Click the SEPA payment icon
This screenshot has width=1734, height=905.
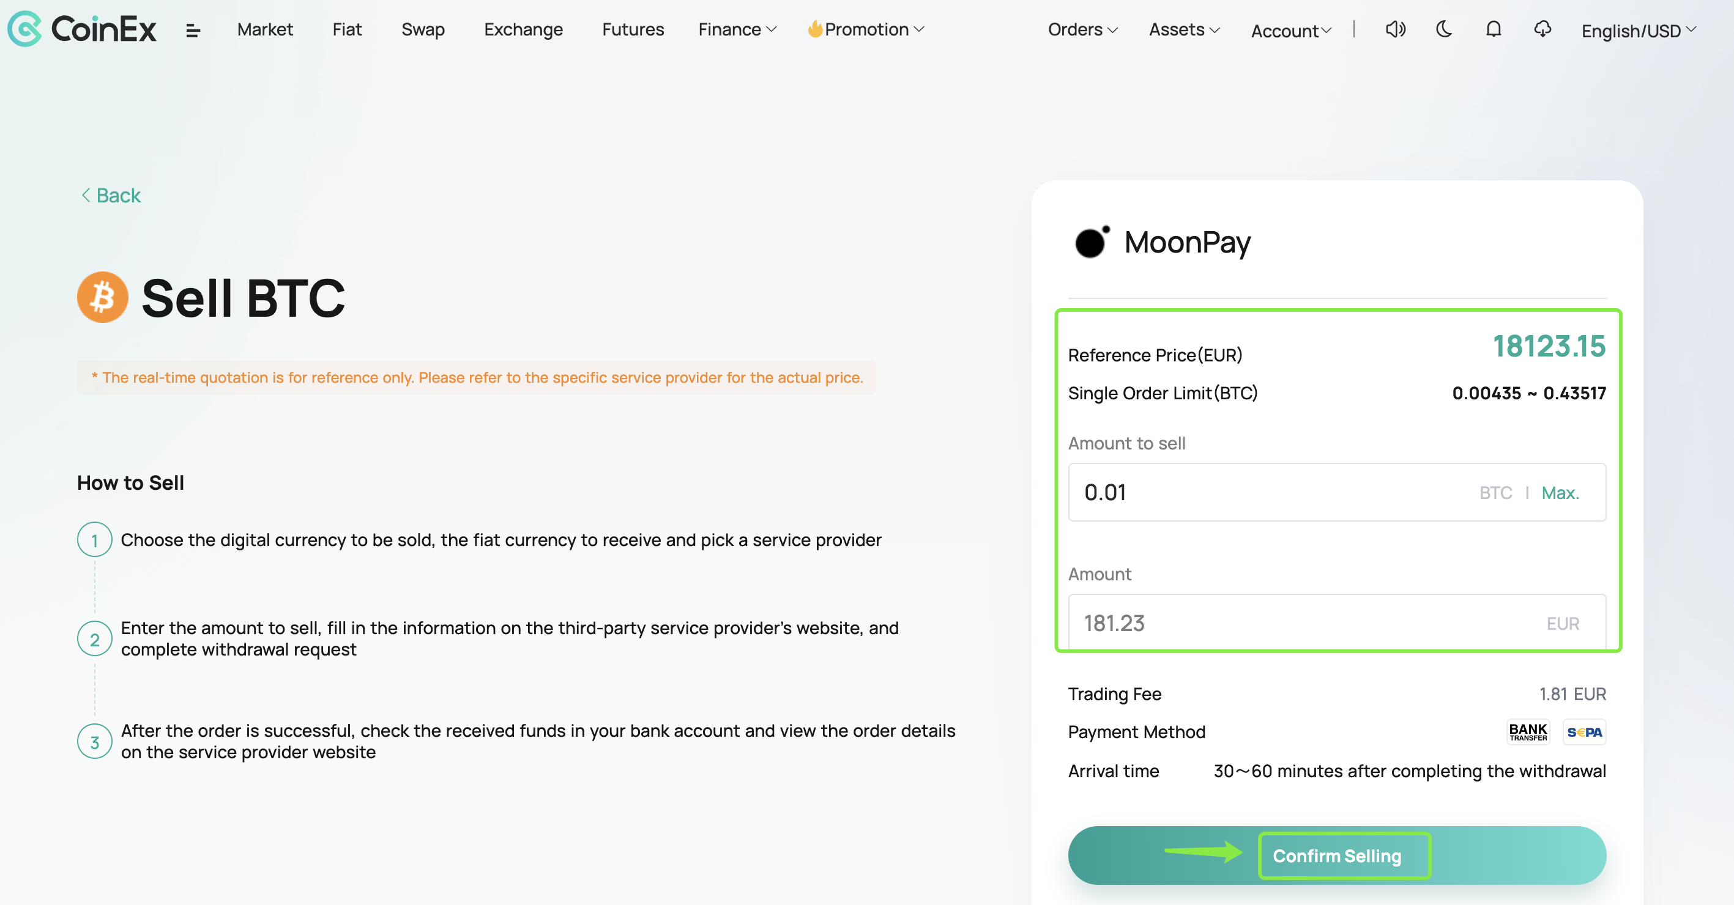pos(1585,732)
